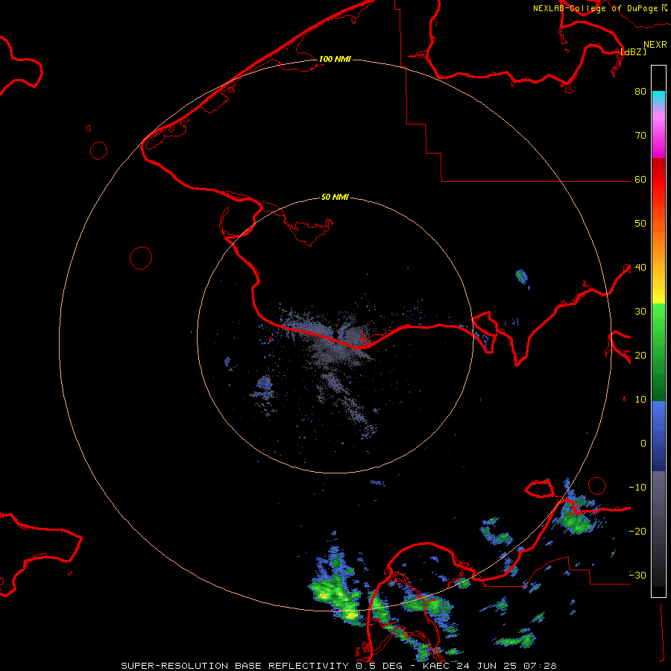Click the -30 value on the dBZ scale

tap(637, 575)
